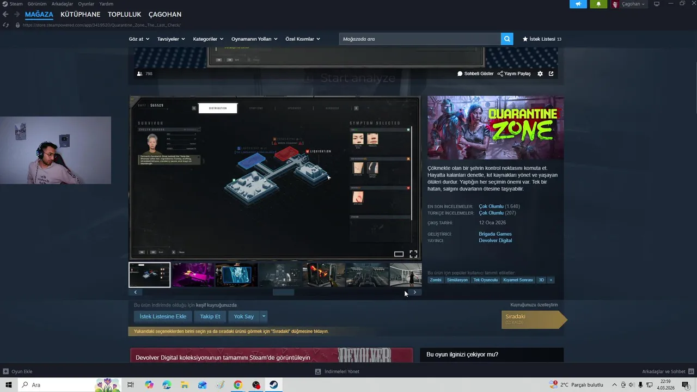This screenshot has width=697, height=392.
Task: Open the green notifications bell
Action: [598, 4]
